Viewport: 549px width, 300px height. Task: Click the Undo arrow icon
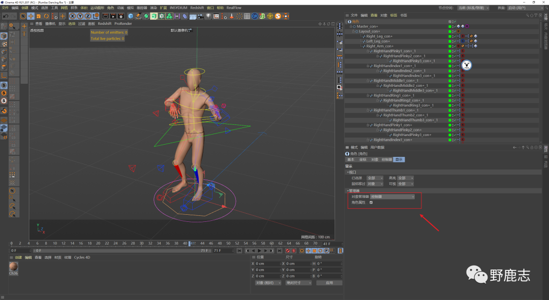click(x=6, y=16)
